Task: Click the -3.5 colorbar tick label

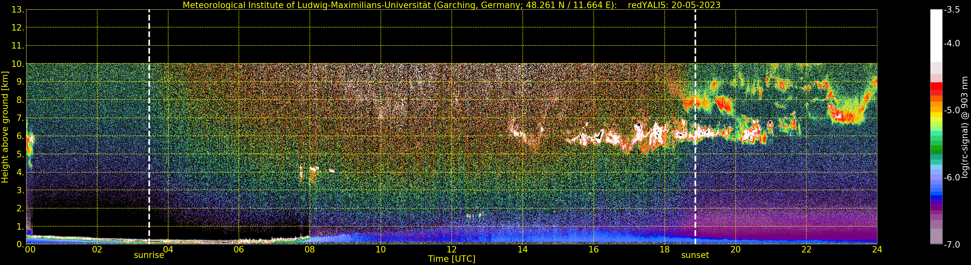Action: pos(952,10)
